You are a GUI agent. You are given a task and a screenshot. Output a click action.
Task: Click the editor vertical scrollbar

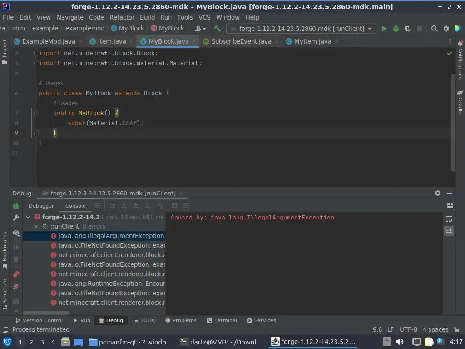click(453, 122)
